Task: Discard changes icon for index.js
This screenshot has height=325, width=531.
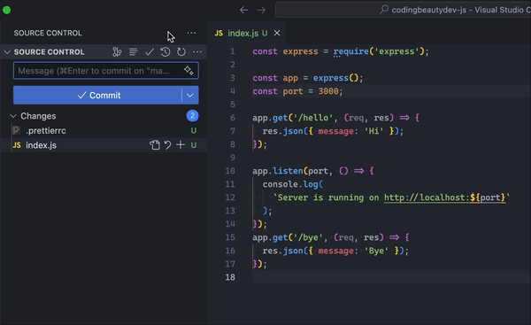Action: [167, 145]
